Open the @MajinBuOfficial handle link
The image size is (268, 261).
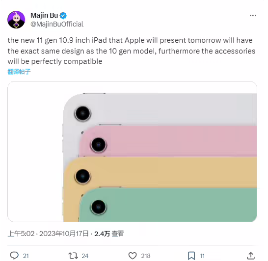(57, 24)
